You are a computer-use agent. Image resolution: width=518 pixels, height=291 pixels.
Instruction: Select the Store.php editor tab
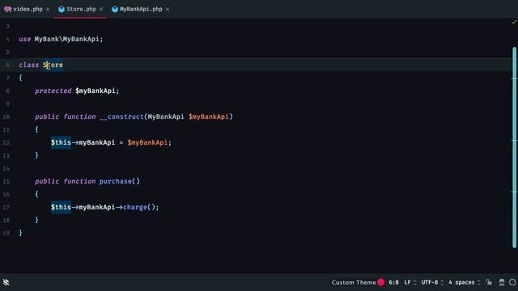tap(81, 9)
